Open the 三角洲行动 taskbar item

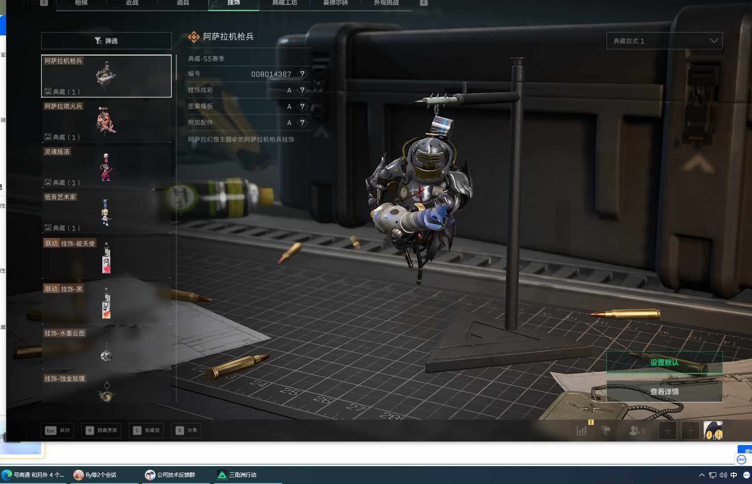click(248, 475)
